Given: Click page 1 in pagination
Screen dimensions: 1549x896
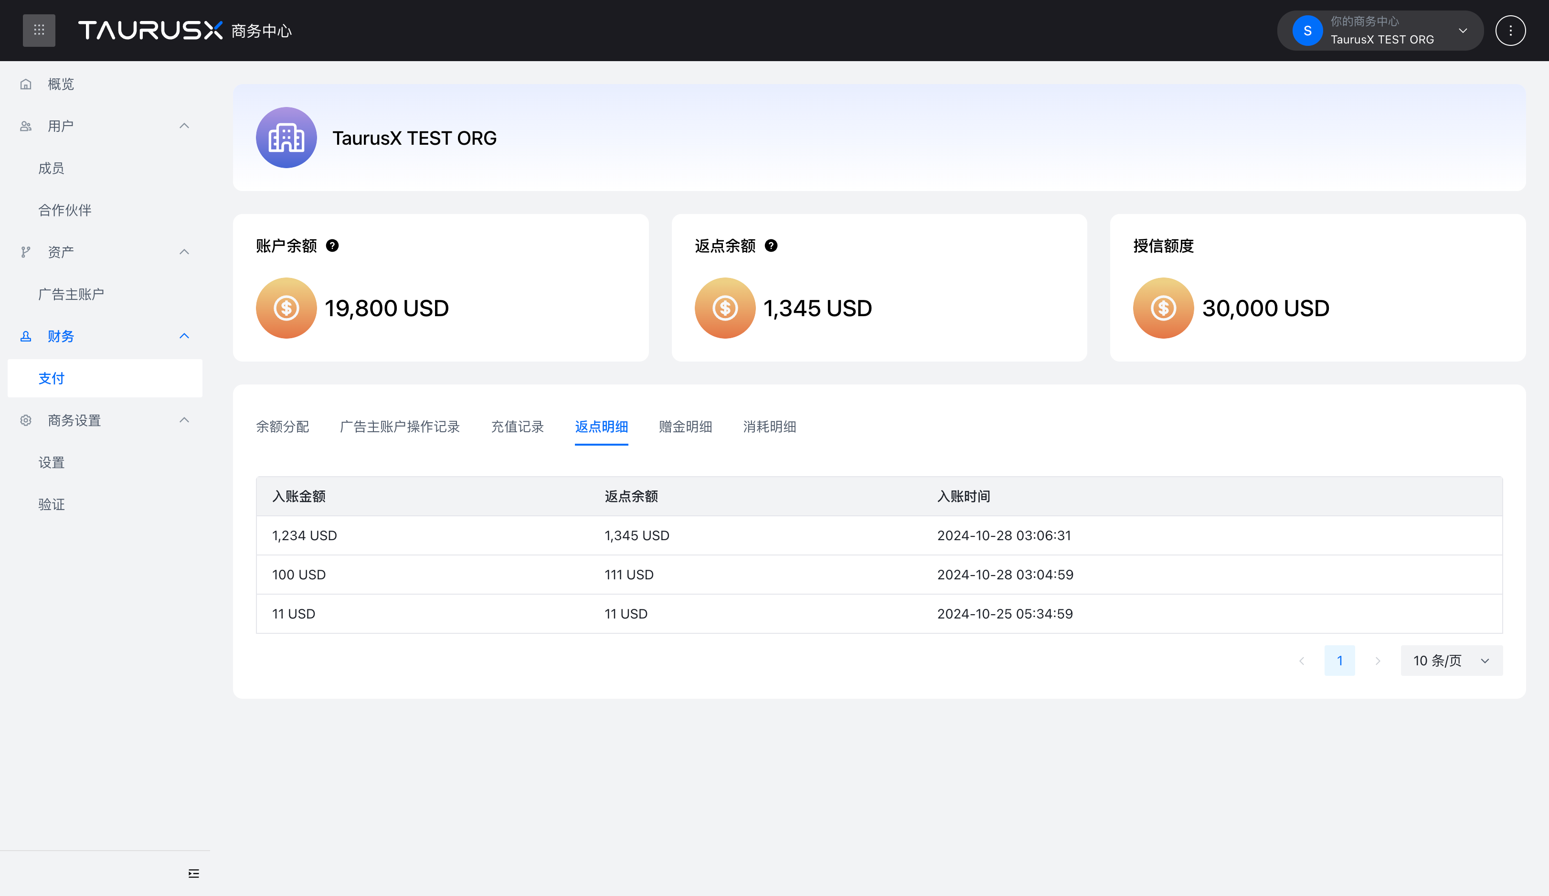Looking at the screenshot, I should (x=1339, y=661).
